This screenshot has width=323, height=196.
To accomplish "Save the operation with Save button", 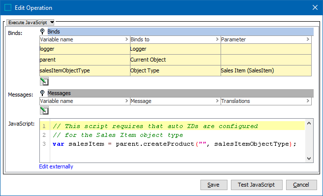I will 214,185.
